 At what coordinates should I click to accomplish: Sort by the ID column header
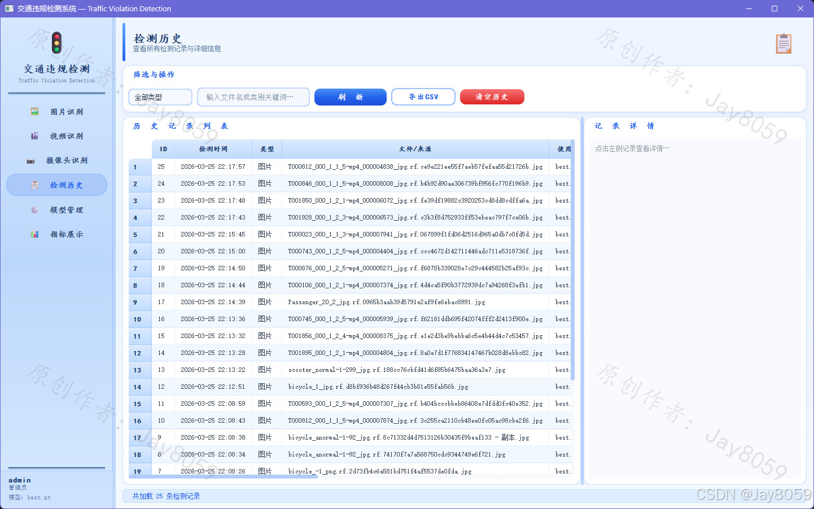coord(164,149)
